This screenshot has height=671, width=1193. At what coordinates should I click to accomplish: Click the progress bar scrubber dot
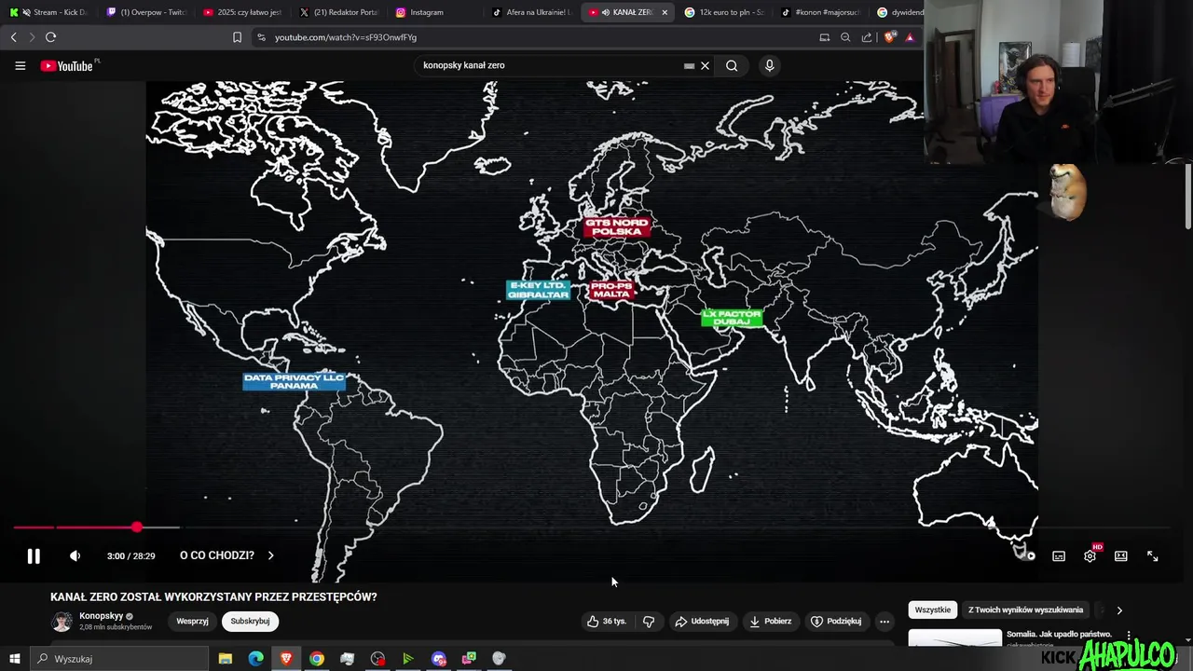pyautogui.click(x=137, y=527)
